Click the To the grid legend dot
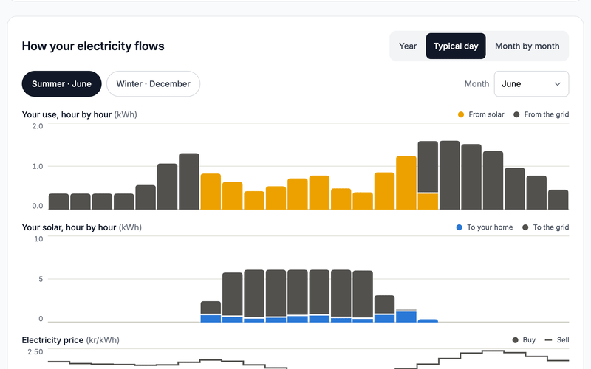Viewport: 591px width, 369px height. click(x=525, y=227)
